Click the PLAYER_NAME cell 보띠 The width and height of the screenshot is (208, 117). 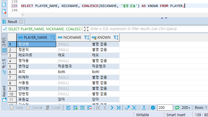(36, 72)
